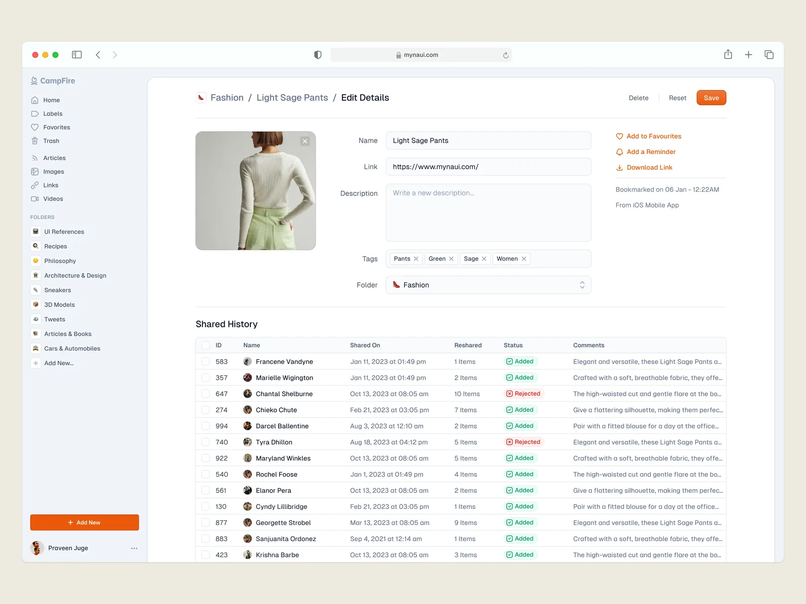This screenshot has height=604, width=806.
Task: Reload the page in address bar
Action: tap(505, 55)
